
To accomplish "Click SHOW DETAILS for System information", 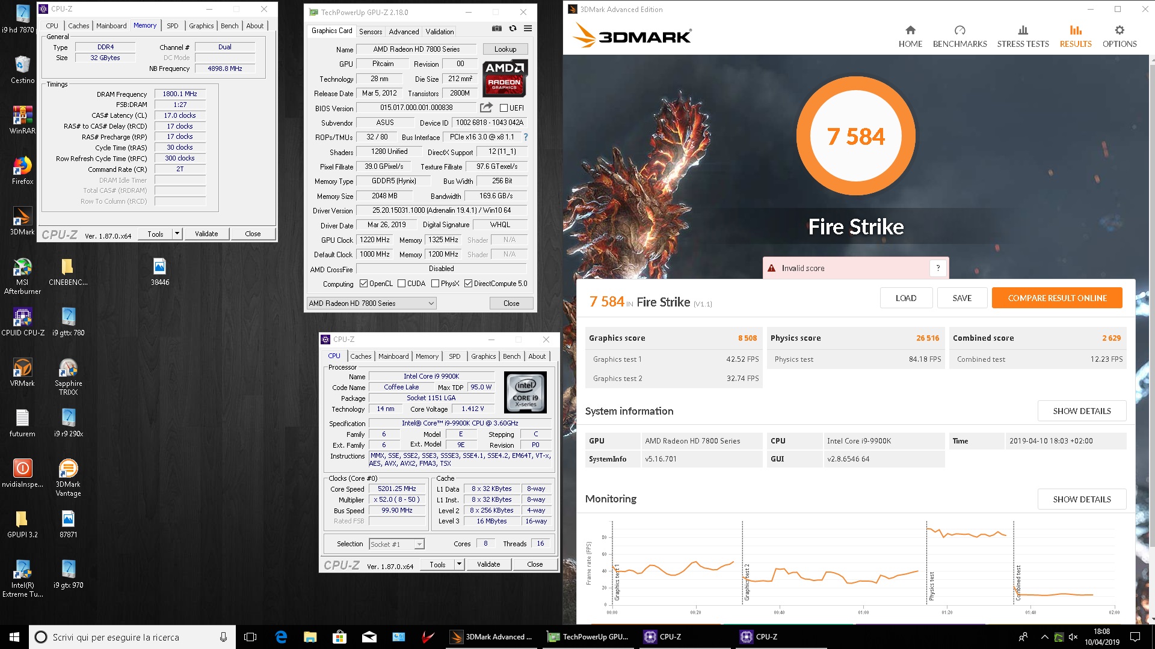I will [1082, 411].
